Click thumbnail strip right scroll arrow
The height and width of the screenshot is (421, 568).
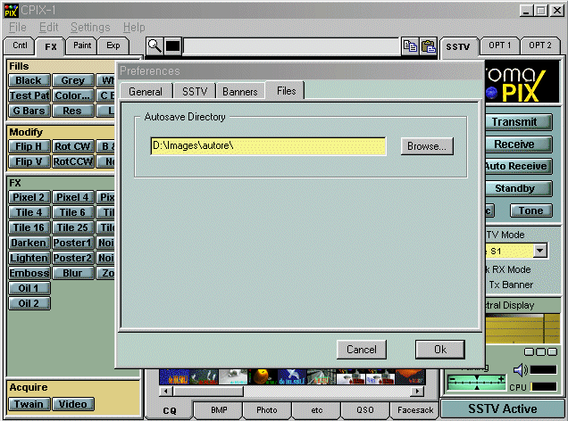coord(418,391)
